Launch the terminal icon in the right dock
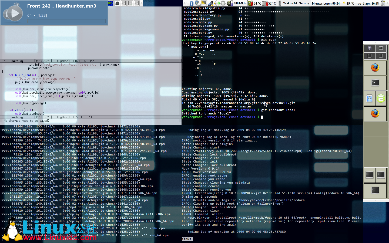 [x=375, y=82]
